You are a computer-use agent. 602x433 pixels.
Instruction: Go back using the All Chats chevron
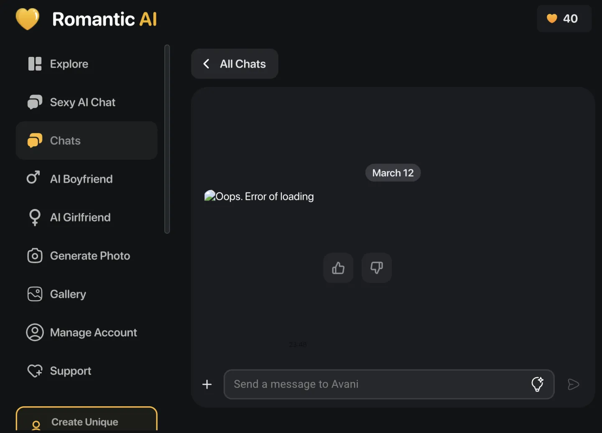tap(206, 64)
